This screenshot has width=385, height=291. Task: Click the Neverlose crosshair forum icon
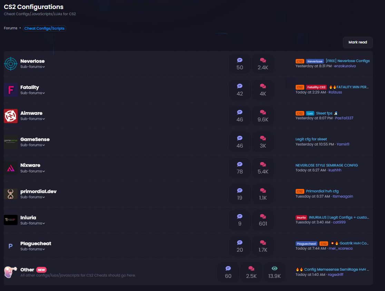point(11,64)
